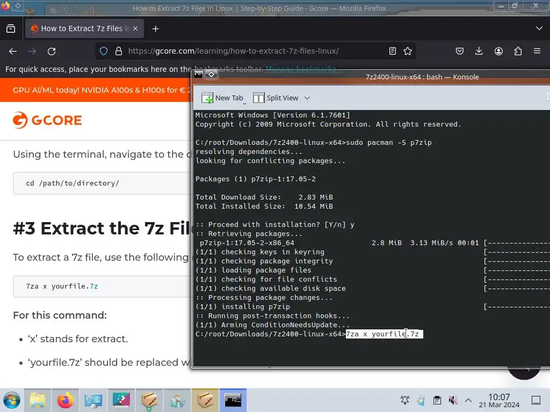Expand hidden system tray icons arrow

pyautogui.click(x=468, y=400)
